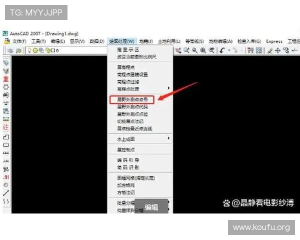Open the 地物编辑(A) menu
The height and width of the screenshot is (240, 300).
(x=220, y=41)
